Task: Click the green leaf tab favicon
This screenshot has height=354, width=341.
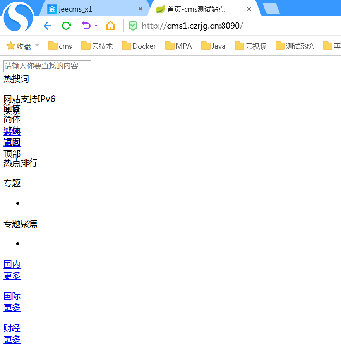Action: coord(160,9)
